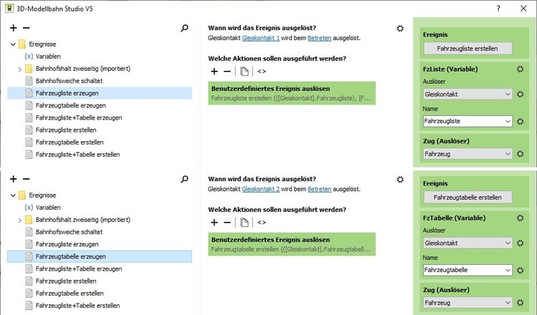The width and height of the screenshot is (537, 315).
Task: Select lower green Benutzerdefiniertes Ereignis auslösen action
Action: 291,244
